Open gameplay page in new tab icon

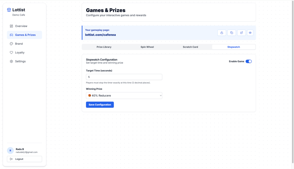click(241, 33)
